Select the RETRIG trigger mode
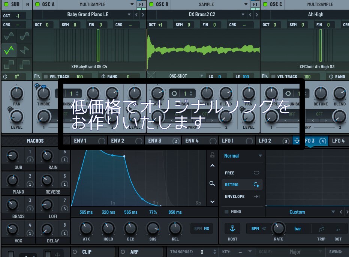The width and height of the screenshot is (349, 257). click(x=242, y=185)
